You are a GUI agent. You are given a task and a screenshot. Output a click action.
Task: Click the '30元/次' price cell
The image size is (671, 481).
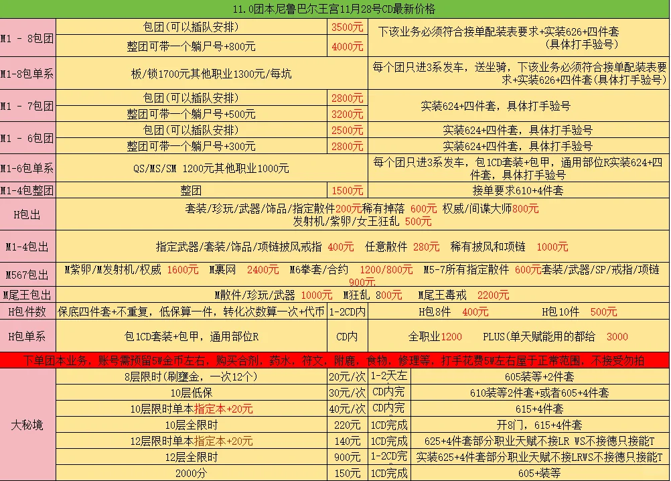tap(348, 393)
